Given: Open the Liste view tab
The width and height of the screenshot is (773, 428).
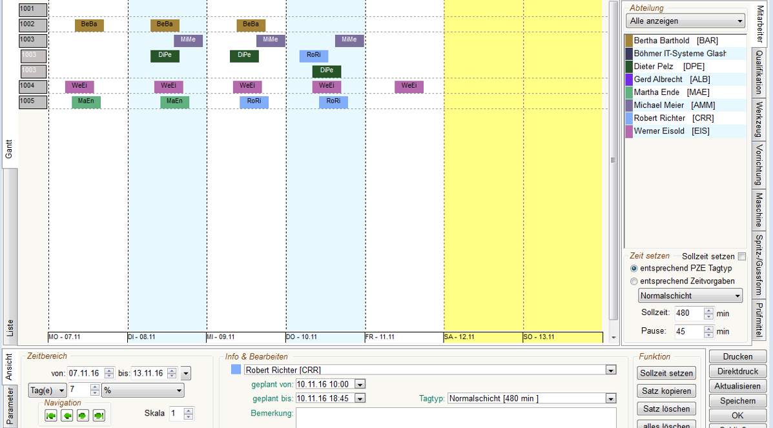Looking at the screenshot, I should (x=9, y=327).
